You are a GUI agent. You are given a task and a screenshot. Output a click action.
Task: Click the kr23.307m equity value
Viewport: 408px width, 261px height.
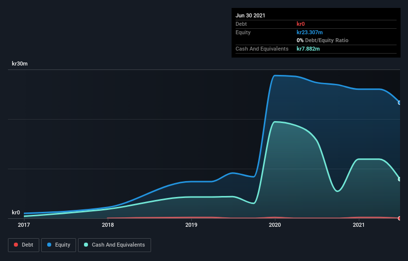tap(310, 32)
